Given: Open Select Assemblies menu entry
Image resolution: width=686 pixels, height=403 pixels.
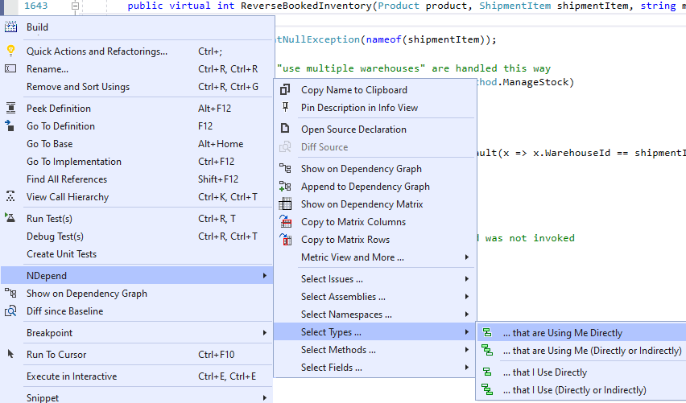Looking at the screenshot, I should (x=375, y=296).
